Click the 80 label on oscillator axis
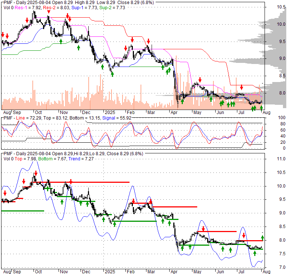 point(283,124)
